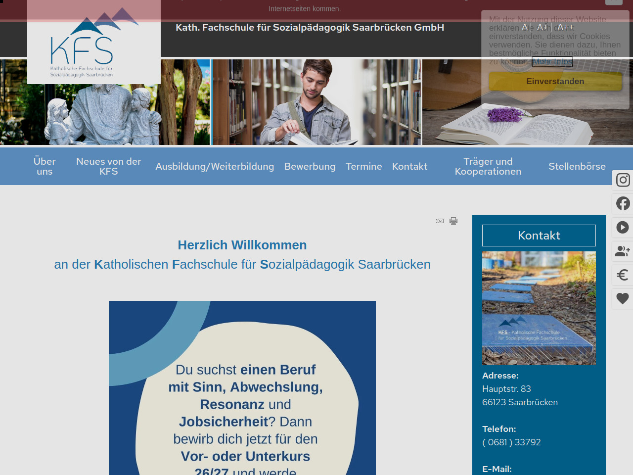Click the email envelope icon beside the printer

tap(440, 221)
